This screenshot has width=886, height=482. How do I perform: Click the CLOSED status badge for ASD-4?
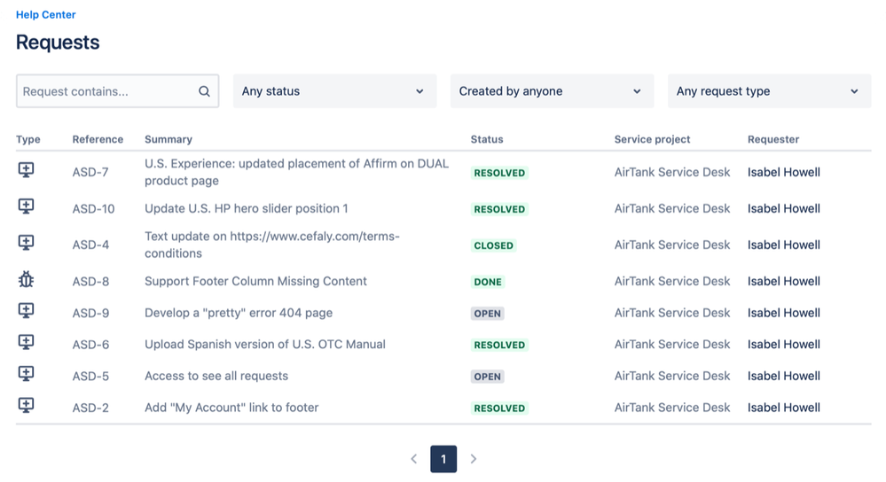[x=493, y=245]
